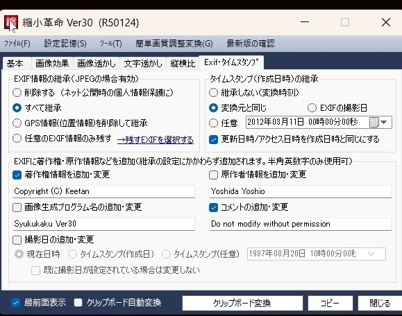
Task: Enable 原作者情報を追加・変更 checkbox
Action: coord(213,175)
